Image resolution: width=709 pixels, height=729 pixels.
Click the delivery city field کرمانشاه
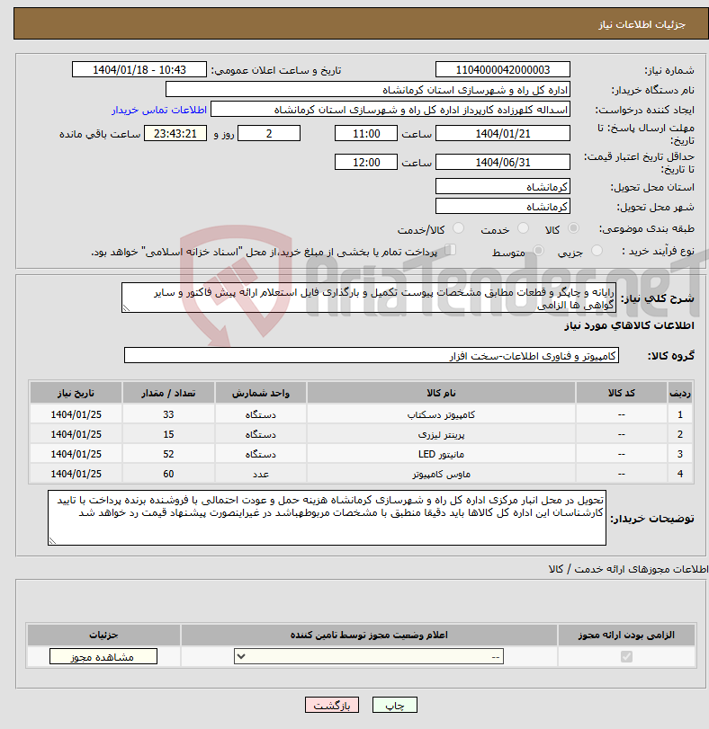pyautogui.click(x=502, y=206)
